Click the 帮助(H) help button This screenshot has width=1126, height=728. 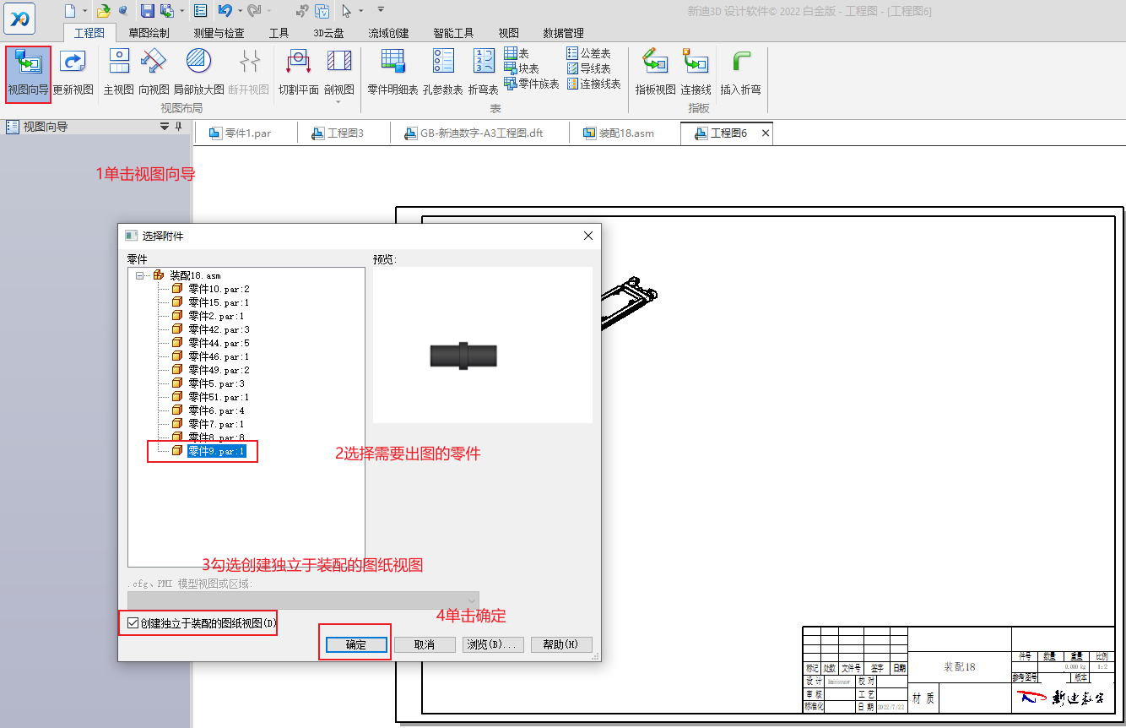pyautogui.click(x=561, y=644)
